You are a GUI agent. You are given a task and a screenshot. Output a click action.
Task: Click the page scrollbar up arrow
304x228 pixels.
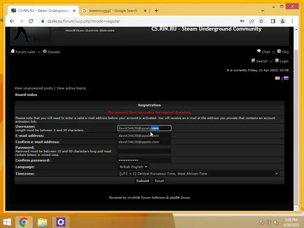point(296,29)
